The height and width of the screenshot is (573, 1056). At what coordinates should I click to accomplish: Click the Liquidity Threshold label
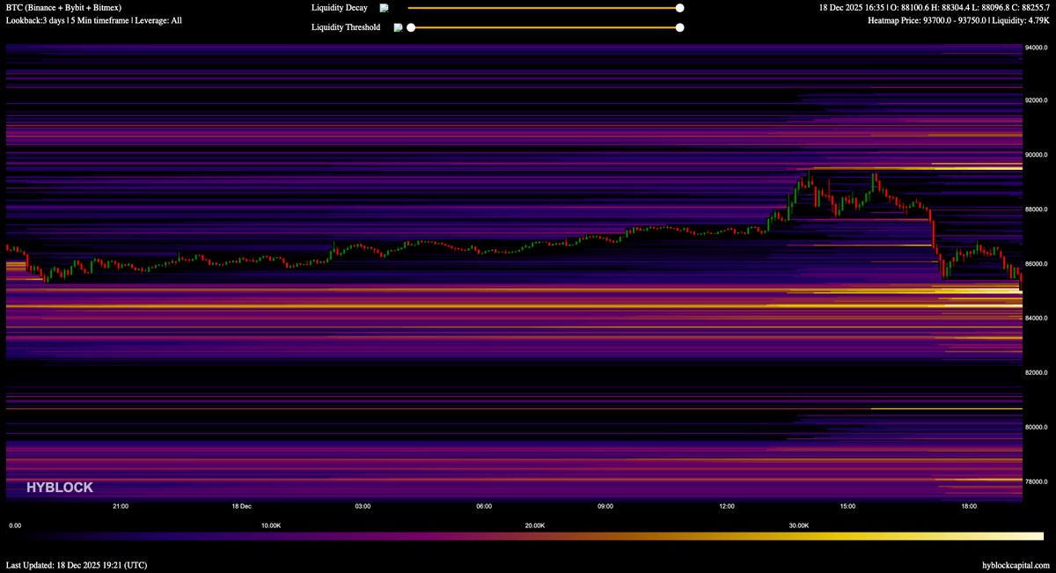[x=346, y=27]
